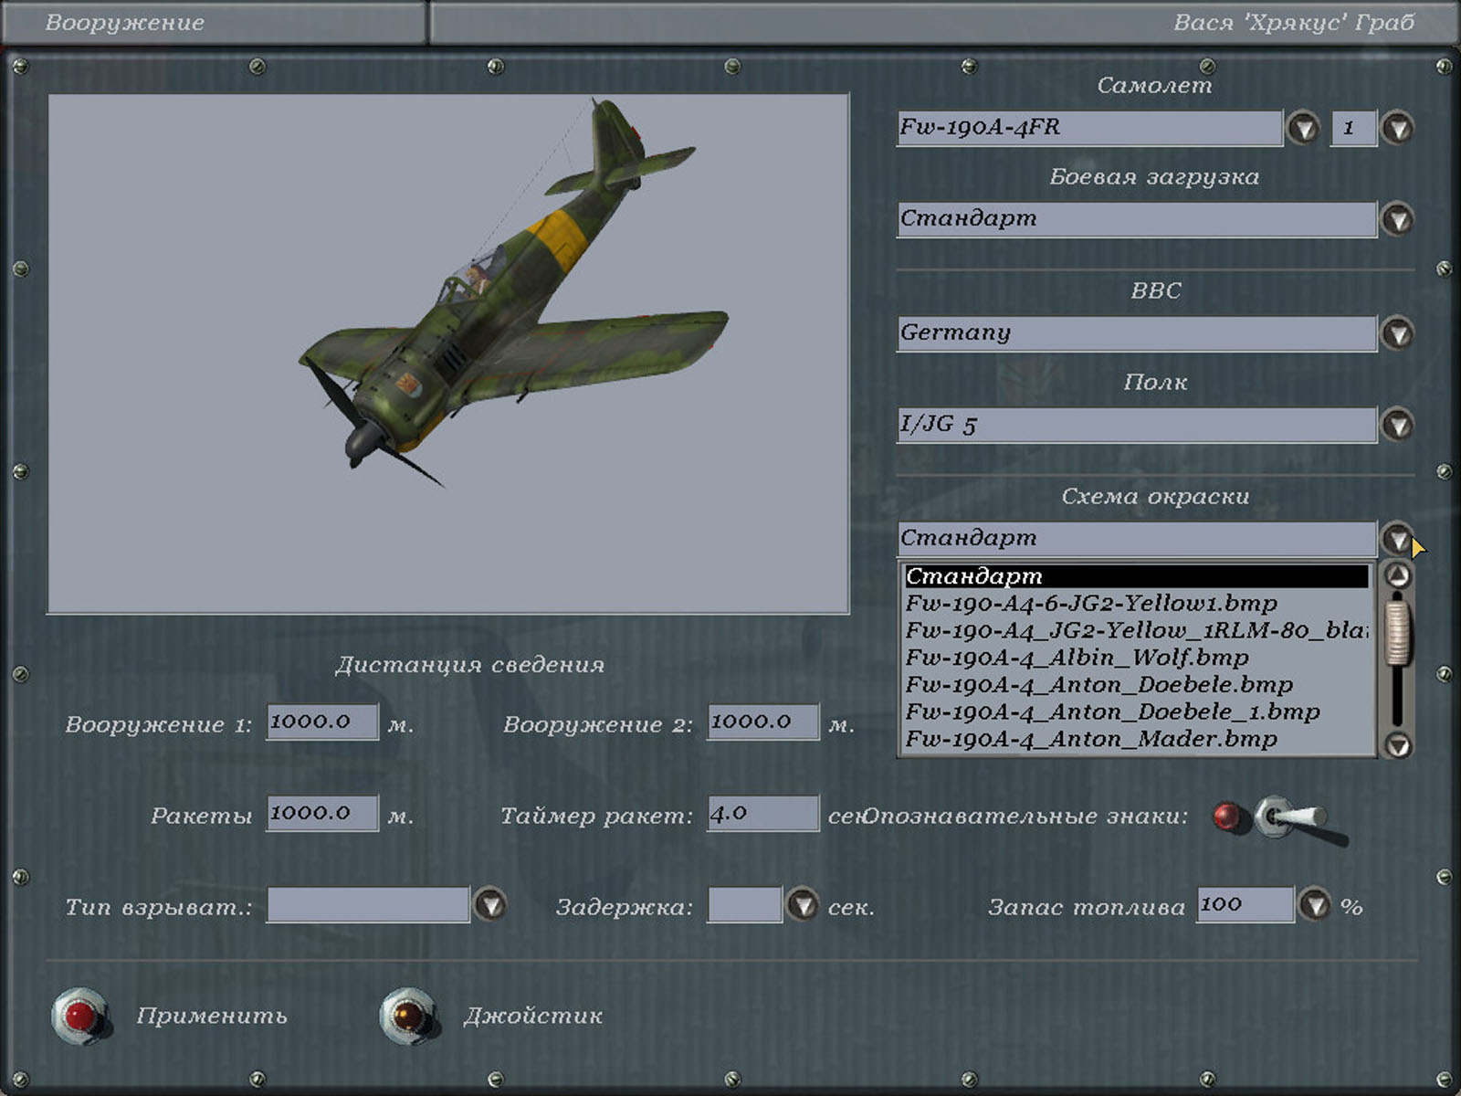1461x1096 pixels.
Task: Open the aircraft number dropdown arrow
Action: pos(1397,128)
